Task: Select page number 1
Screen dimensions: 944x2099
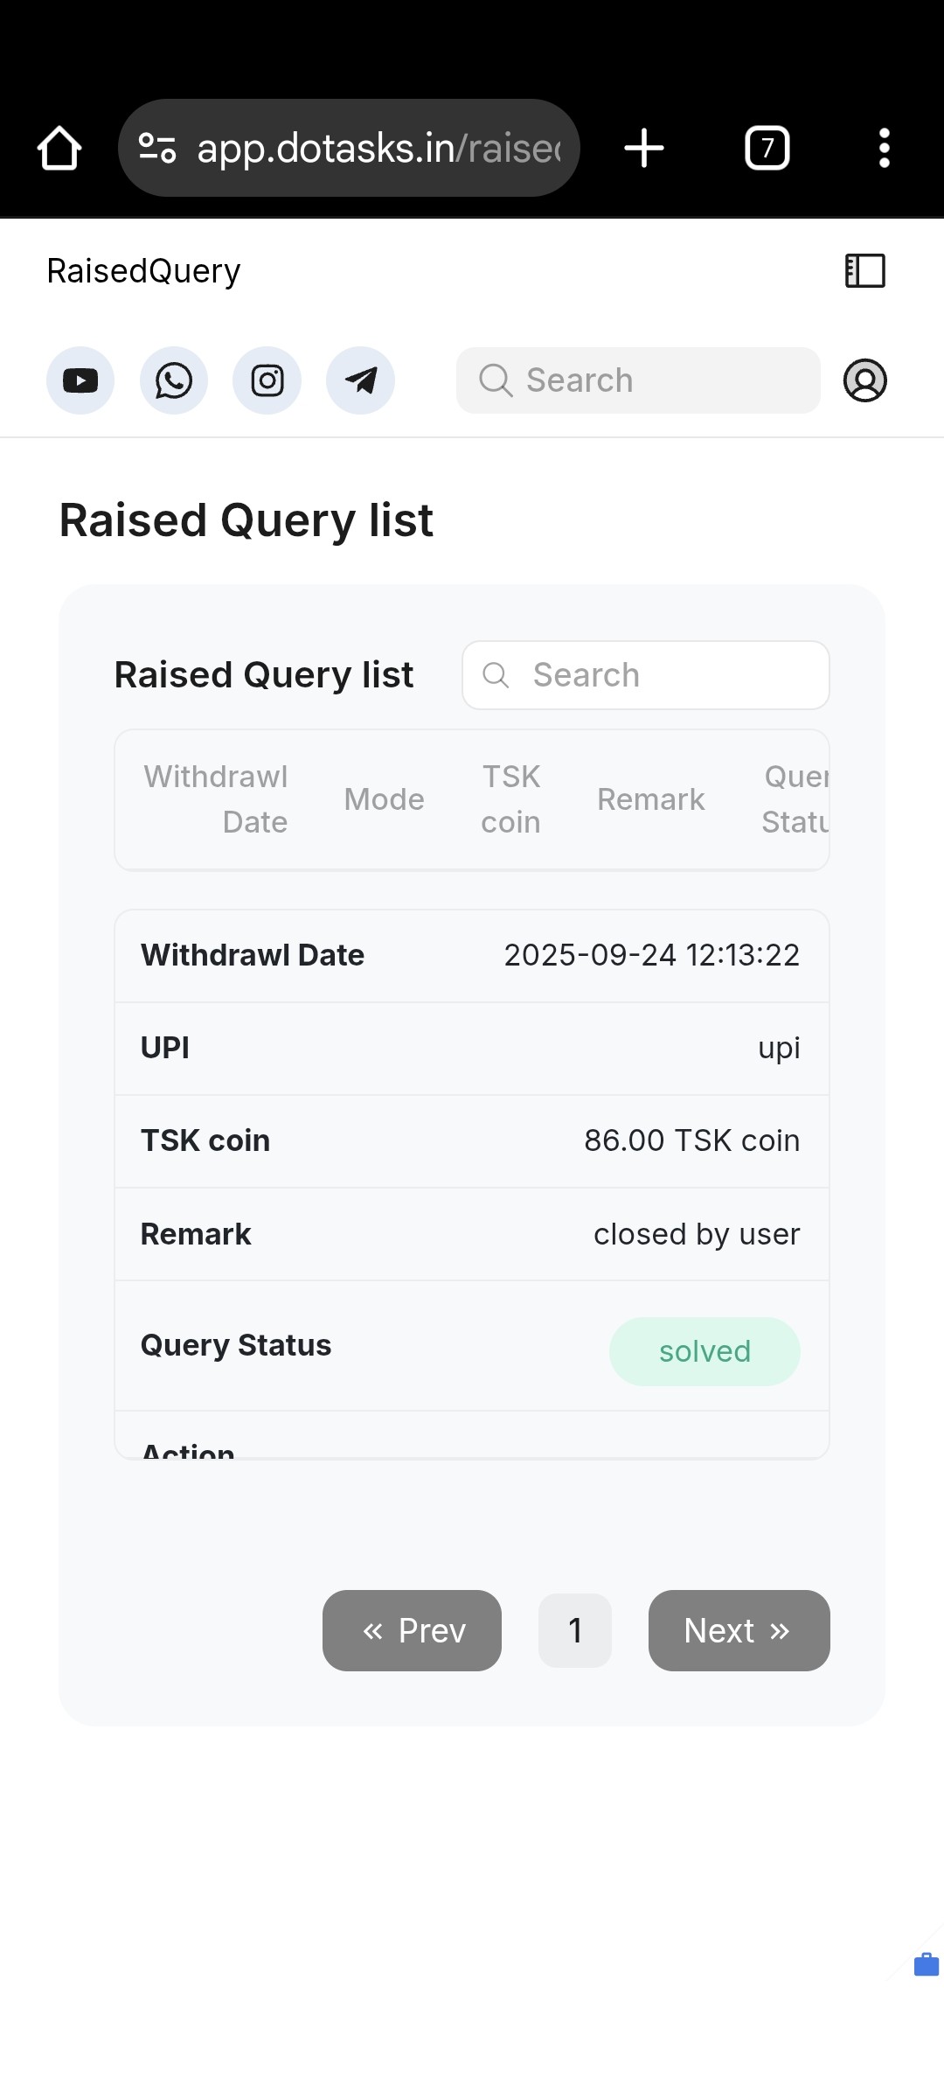Action: pos(574,1630)
